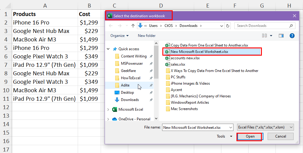
Task: Click the Open button
Action: tap(250, 136)
